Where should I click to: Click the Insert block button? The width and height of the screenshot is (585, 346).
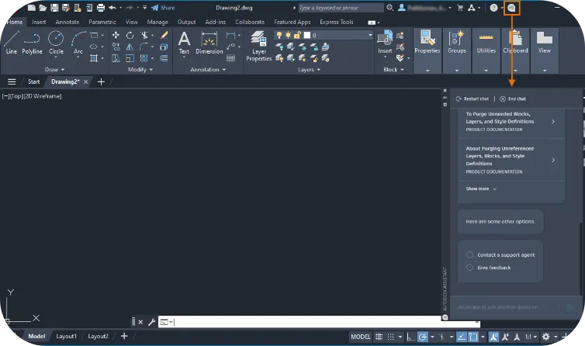(385, 42)
